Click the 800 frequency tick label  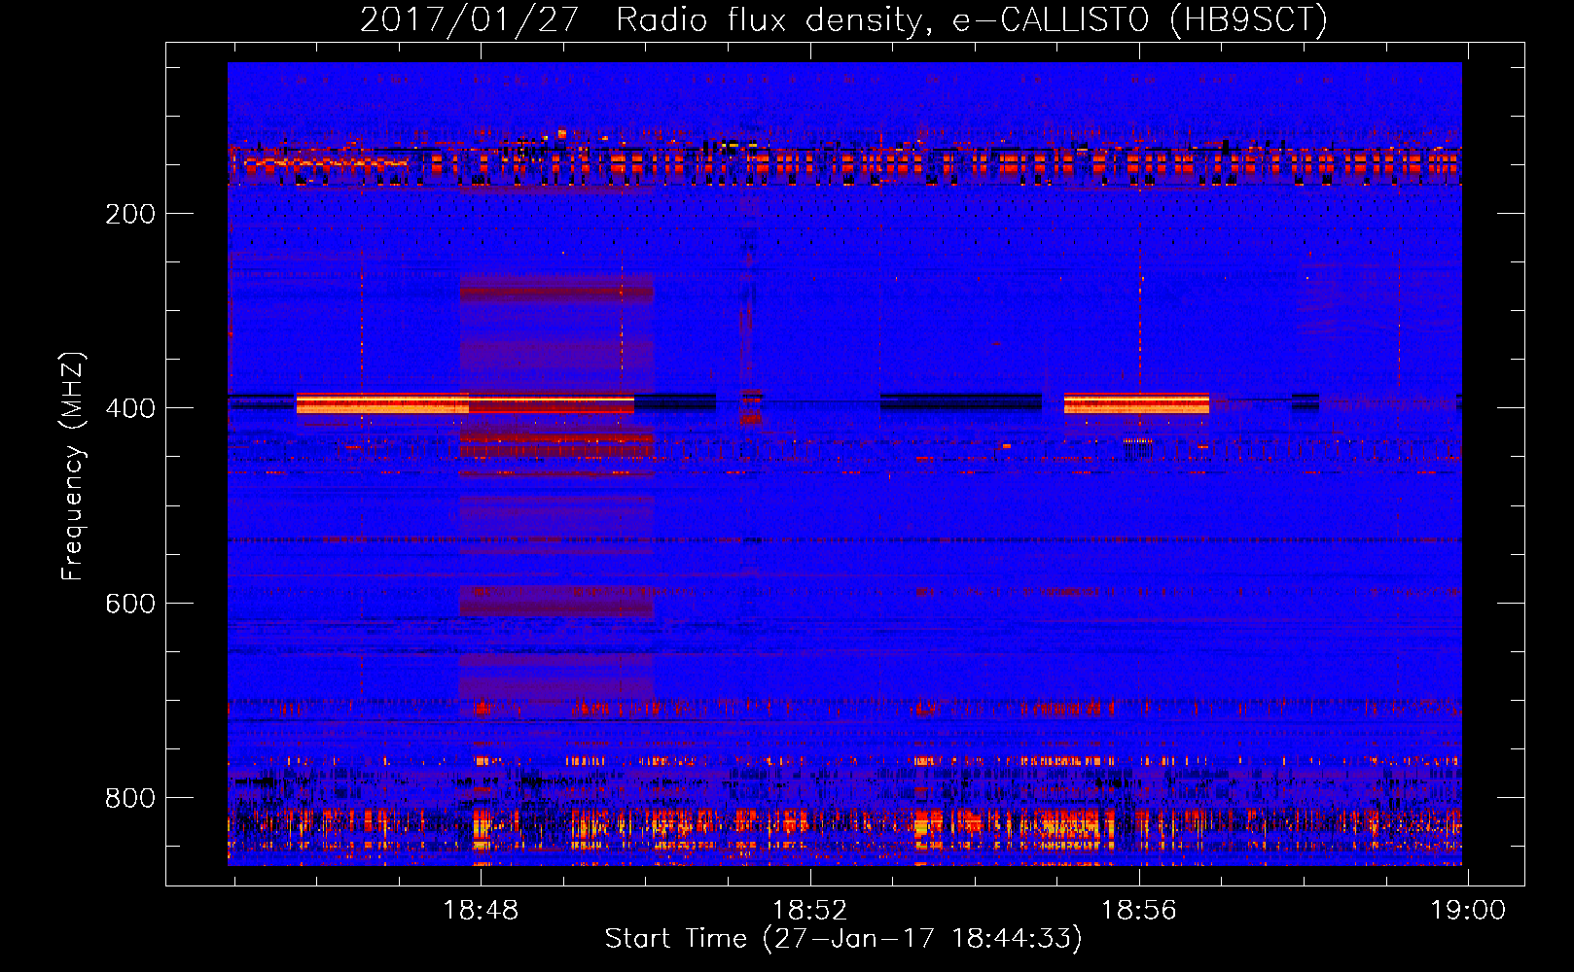pyautogui.click(x=130, y=798)
